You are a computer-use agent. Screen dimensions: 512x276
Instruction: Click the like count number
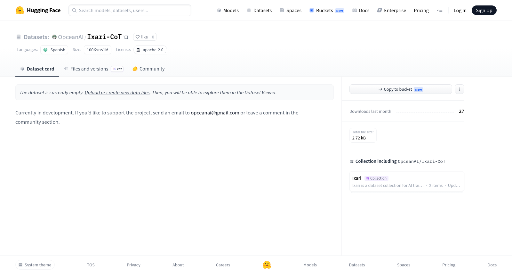point(153,37)
